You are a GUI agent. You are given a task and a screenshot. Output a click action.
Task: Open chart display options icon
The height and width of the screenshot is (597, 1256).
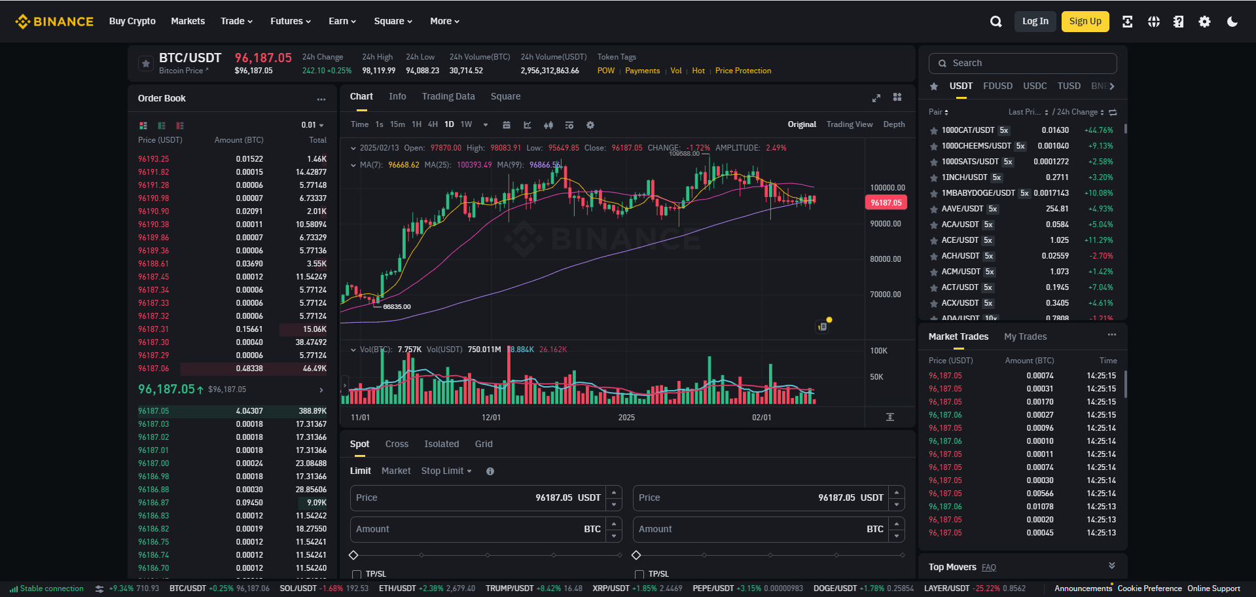point(569,125)
